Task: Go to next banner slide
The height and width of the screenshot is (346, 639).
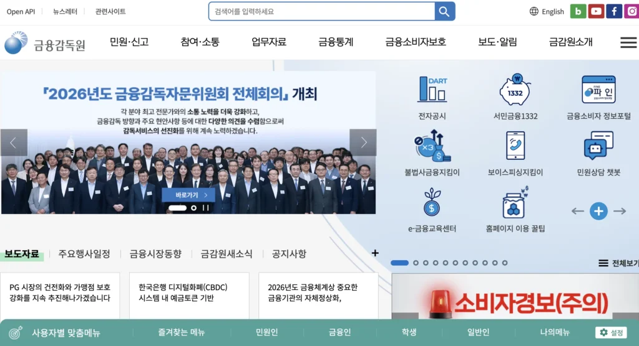Action: click(363, 143)
